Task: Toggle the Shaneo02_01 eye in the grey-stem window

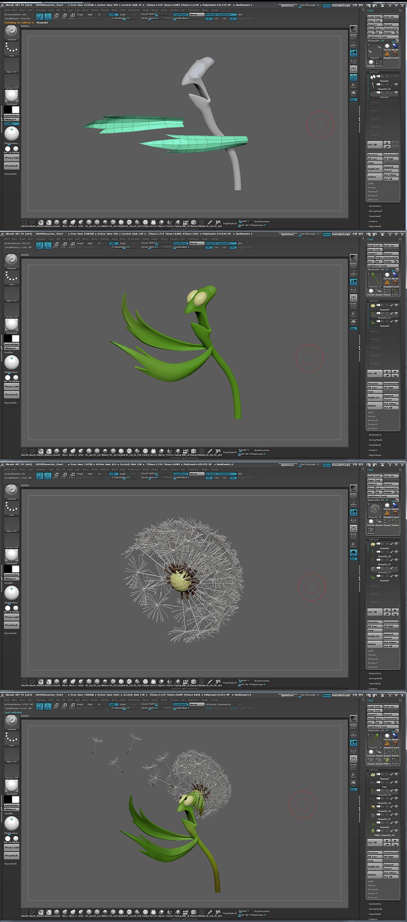Action: (396, 84)
